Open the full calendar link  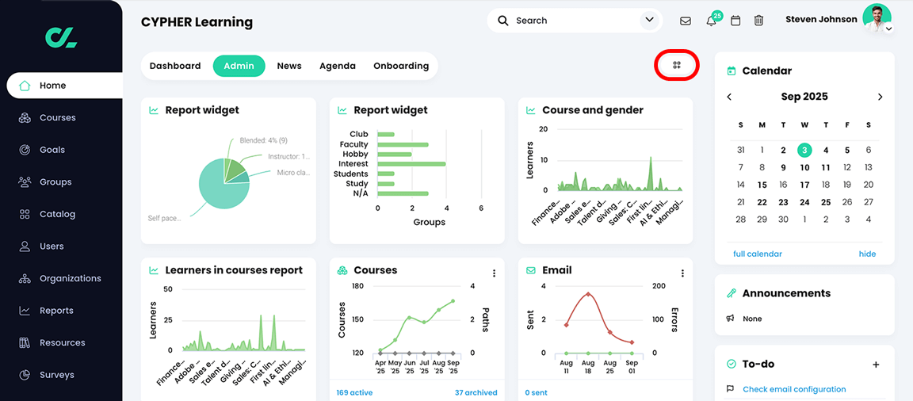click(x=758, y=254)
